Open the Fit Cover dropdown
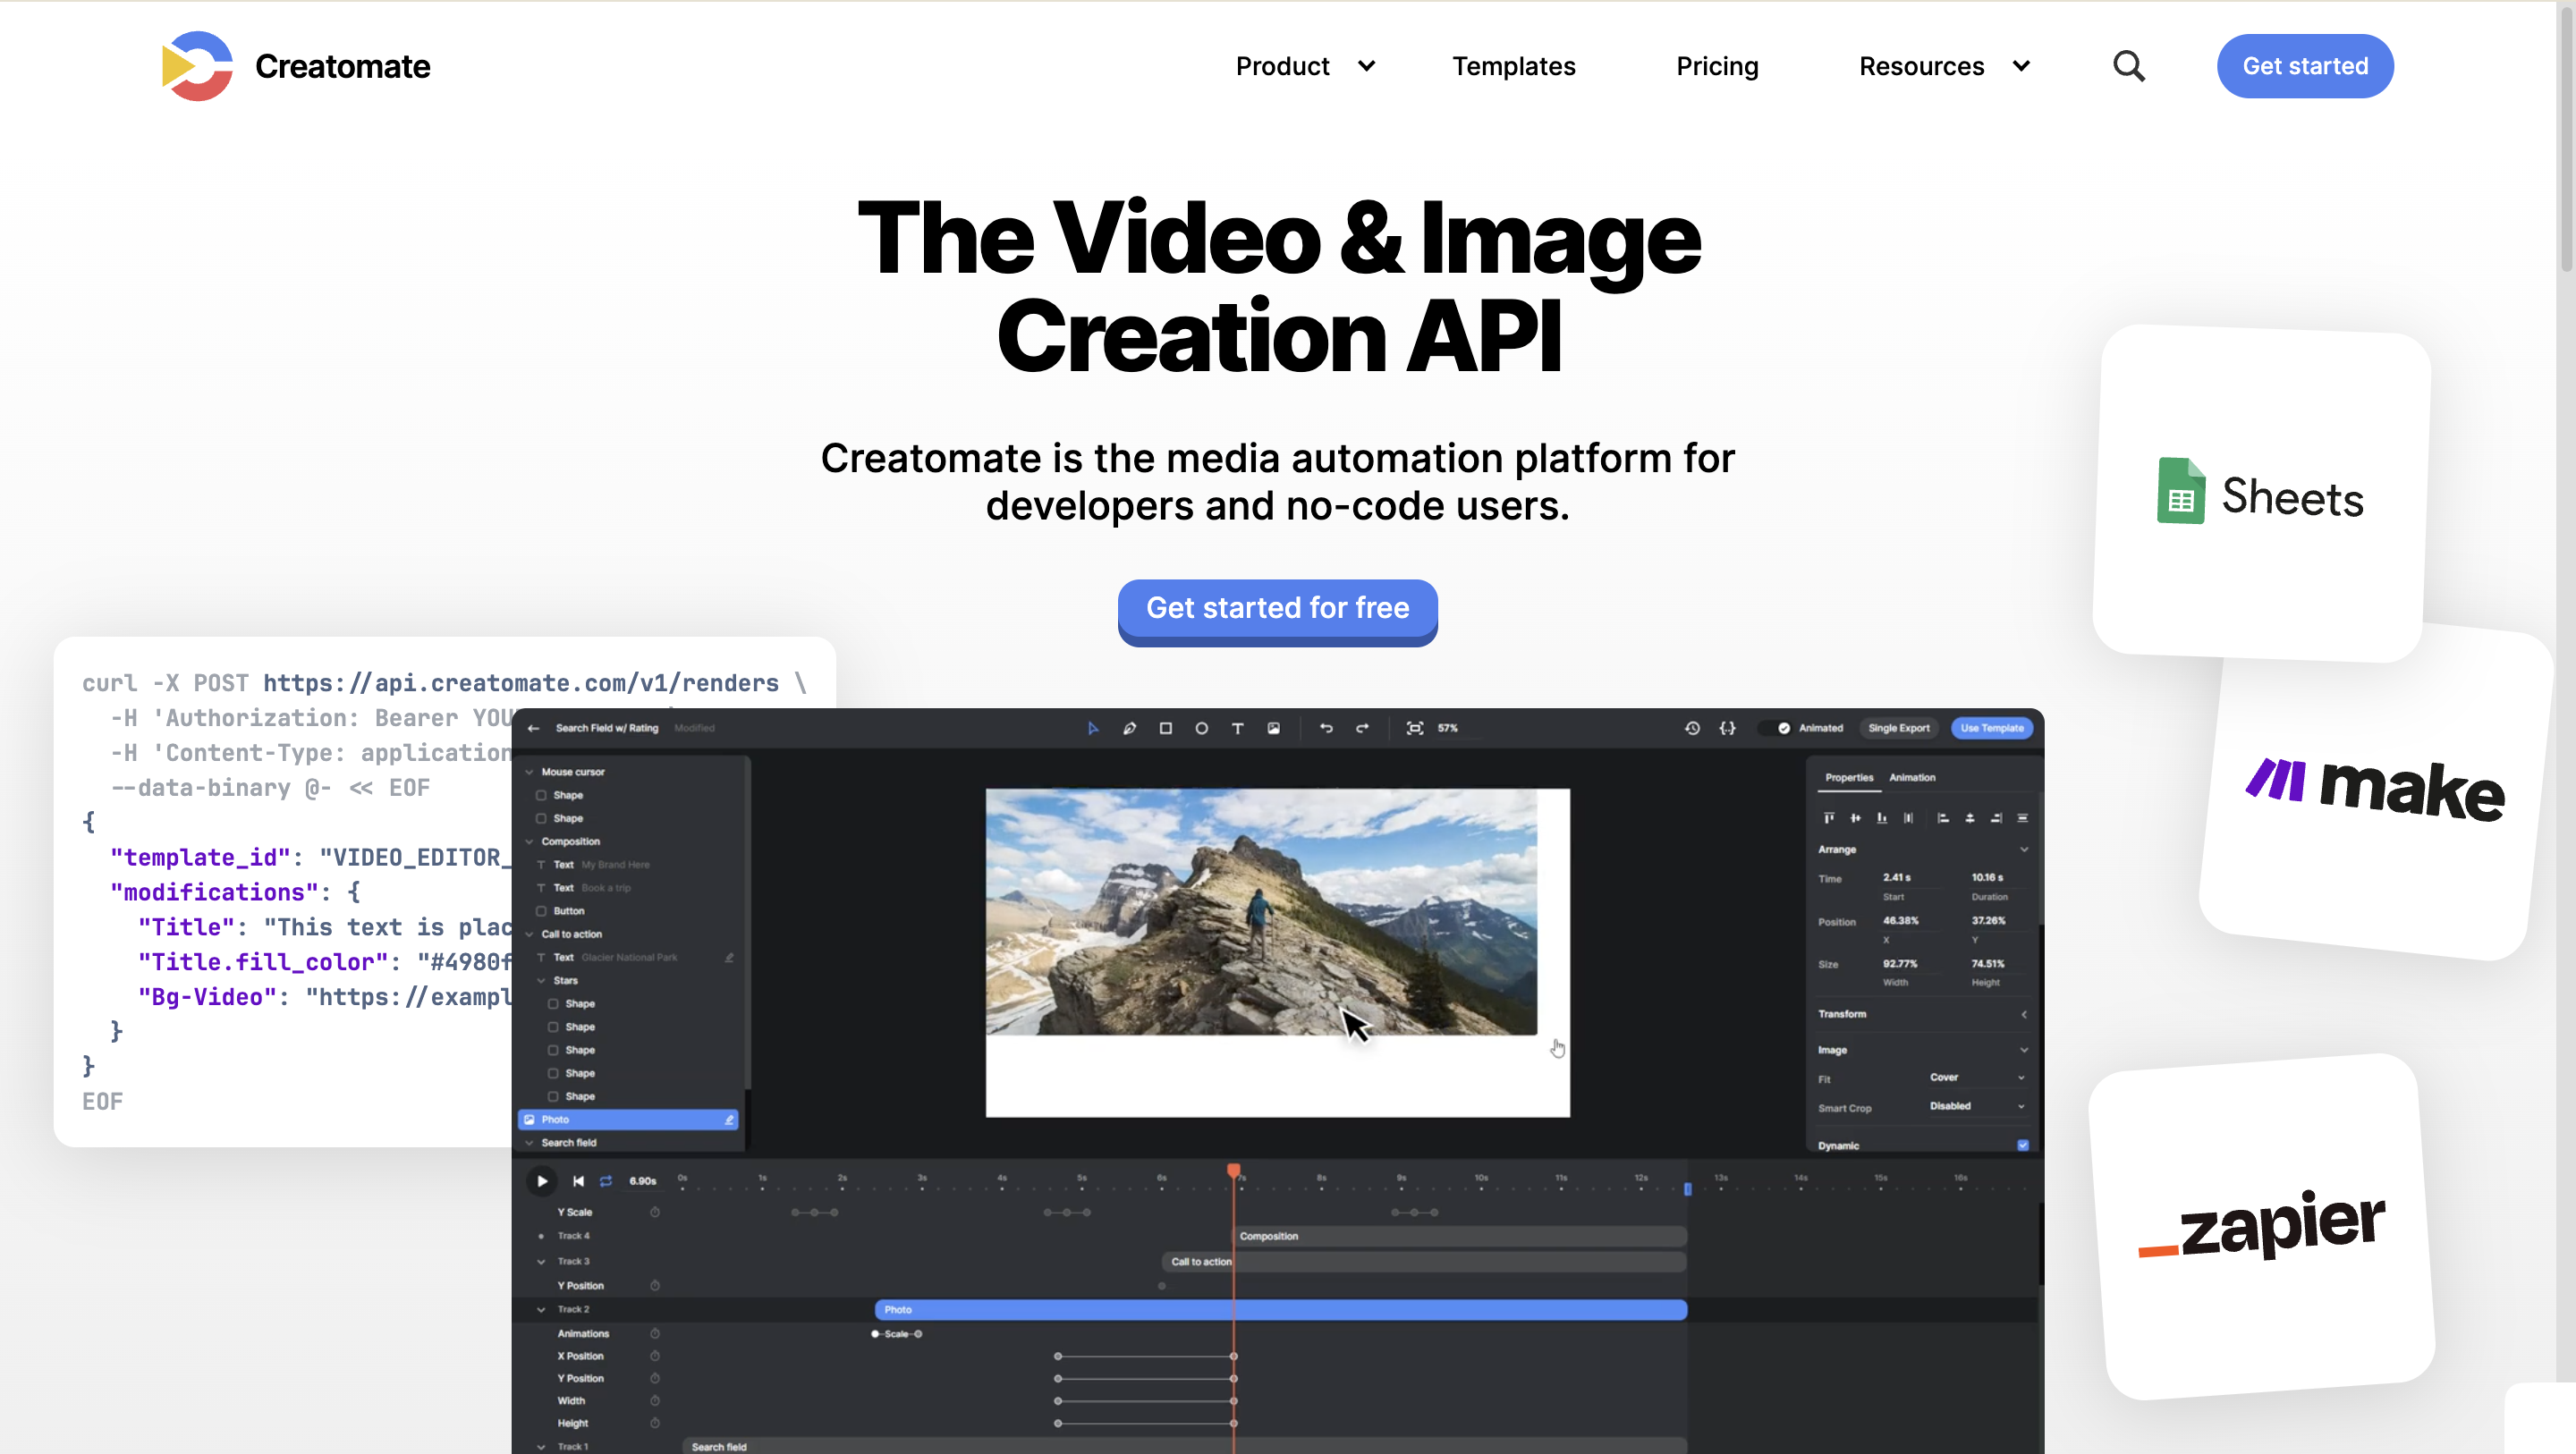This screenshot has width=2576, height=1454. pyautogui.click(x=1976, y=1078)
